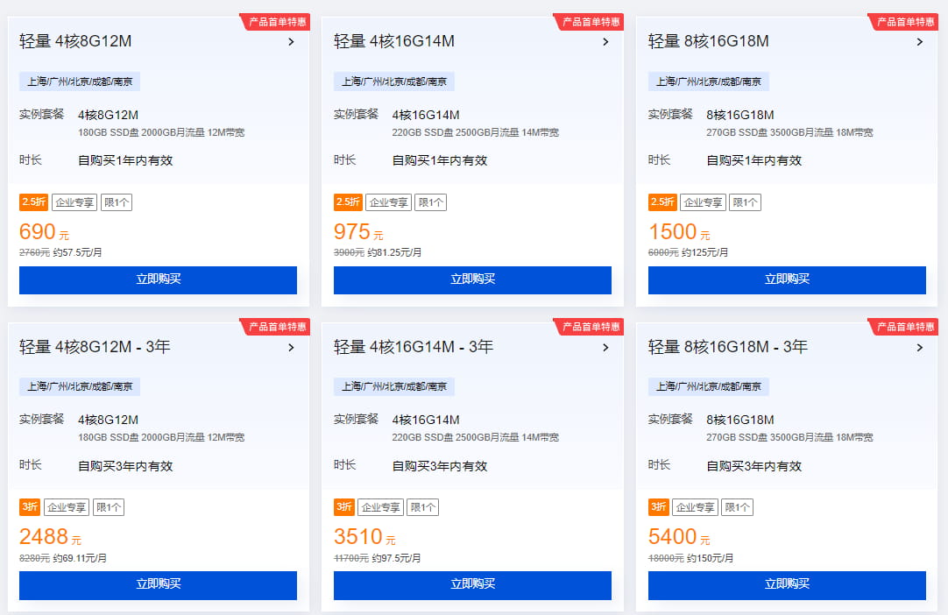Click the 限1个 tag above 3510元
948x615 pixels.
click(x=422, y=507)
